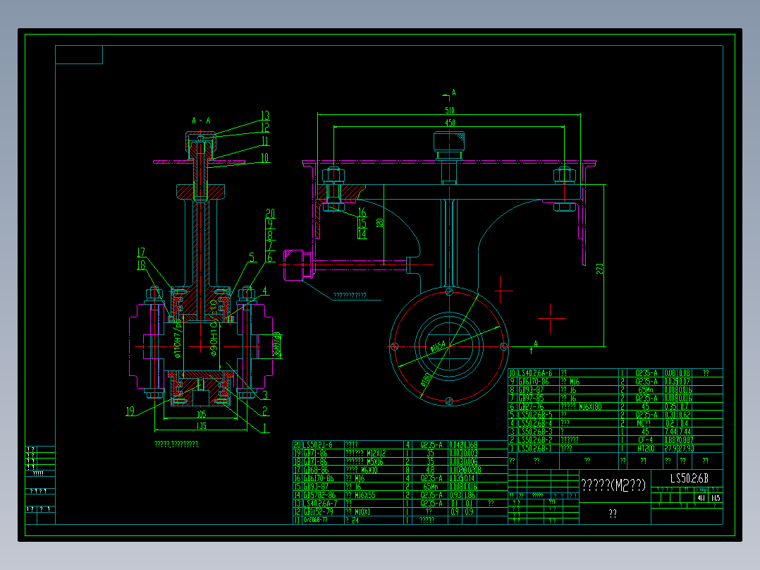Click the drawing number 'LS50.2.6B' in title block
The width and height of the screenshot is (760, 570).
click(689, 479)
